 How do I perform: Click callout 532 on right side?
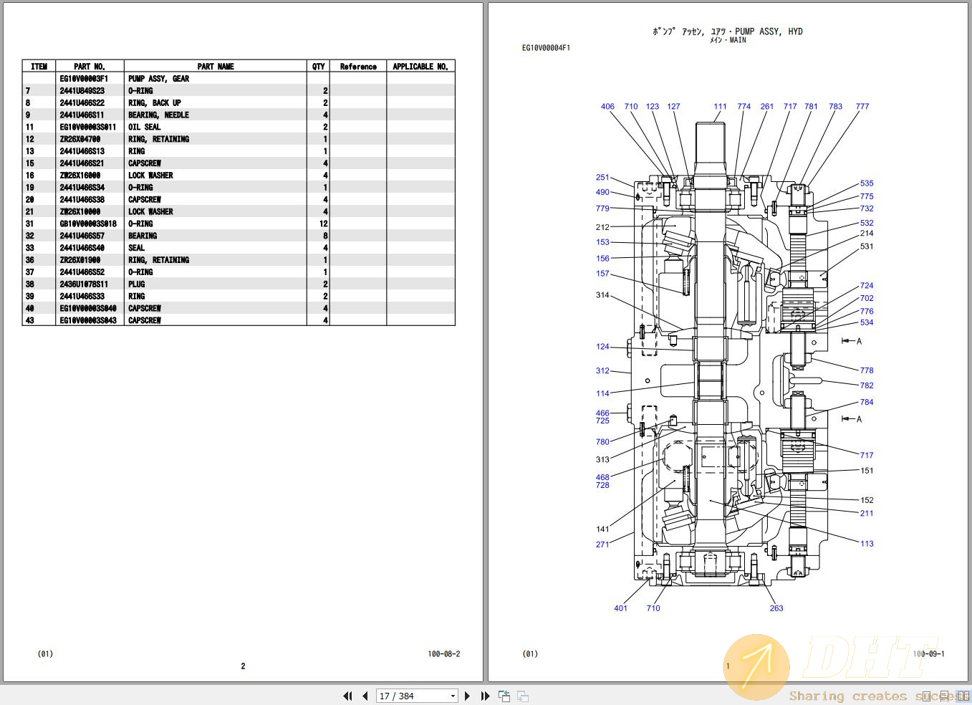click(867, 223)
